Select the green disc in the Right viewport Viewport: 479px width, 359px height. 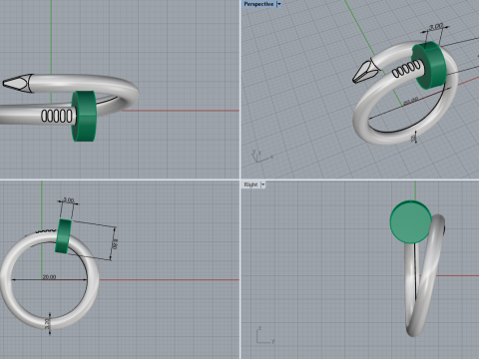[x=411, y=222]
